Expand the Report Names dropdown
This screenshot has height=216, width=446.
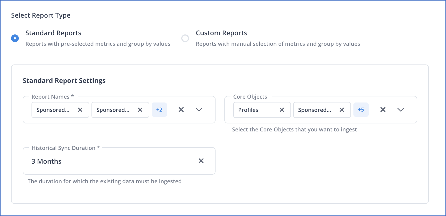point(199,110)
